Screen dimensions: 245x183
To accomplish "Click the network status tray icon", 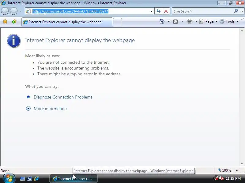I will (216, 178).
